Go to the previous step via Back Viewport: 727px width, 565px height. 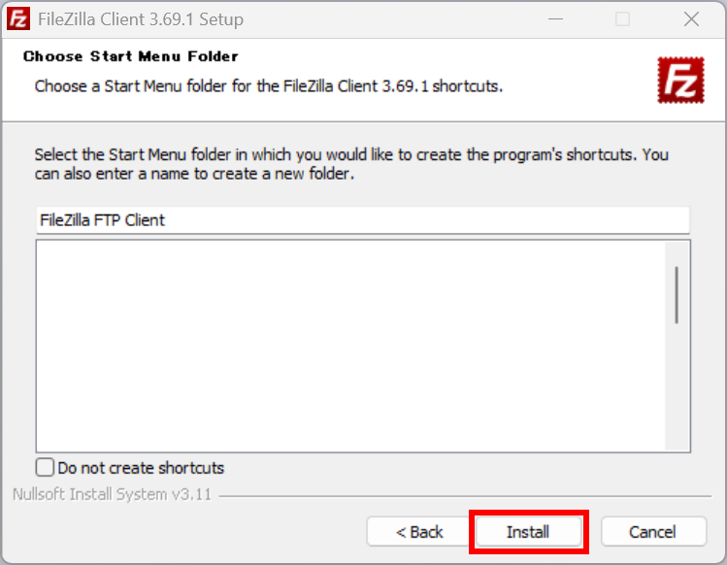point(419,532)
